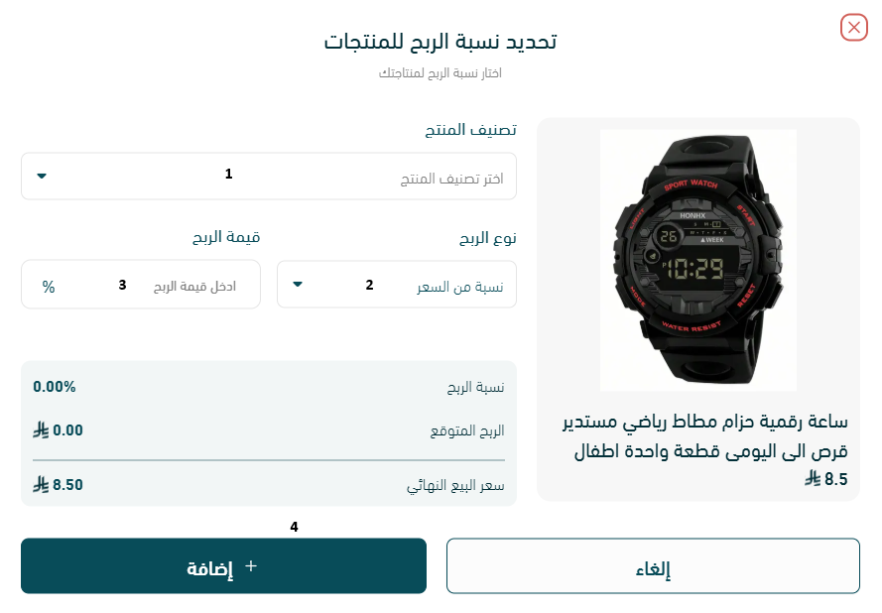
Task: Click the arrow beside نسبة من السعر
Action: point(298,285)
